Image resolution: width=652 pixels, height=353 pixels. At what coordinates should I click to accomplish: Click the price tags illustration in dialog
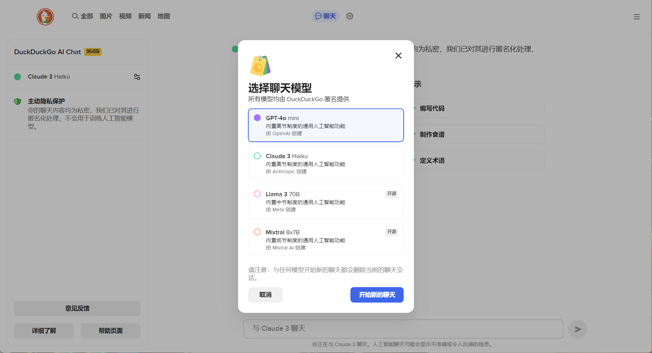point(260,66)
